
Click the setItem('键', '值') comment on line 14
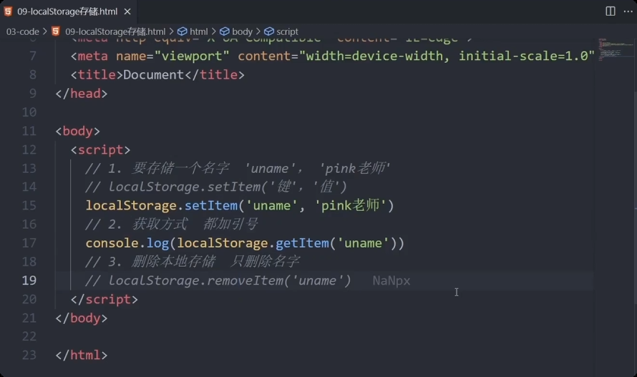coord(216,187)
